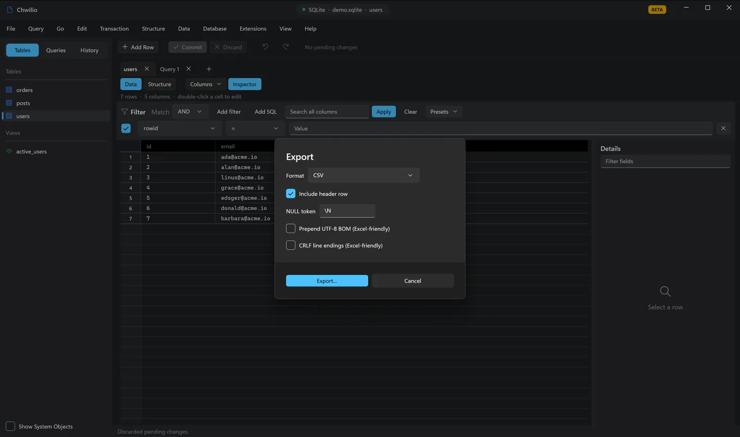740x437 pixels.
Task: Select the Structure view tab
Action: click(160, 84)
